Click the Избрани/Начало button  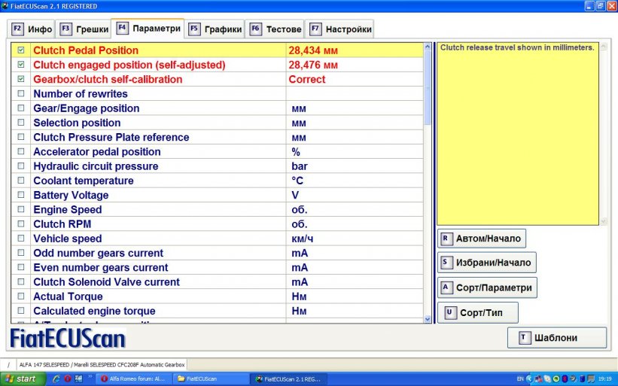point(486,263)
